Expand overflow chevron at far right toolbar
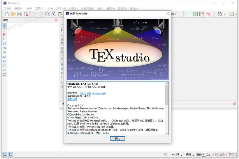239x159 pixels. [x=236, y=14]
